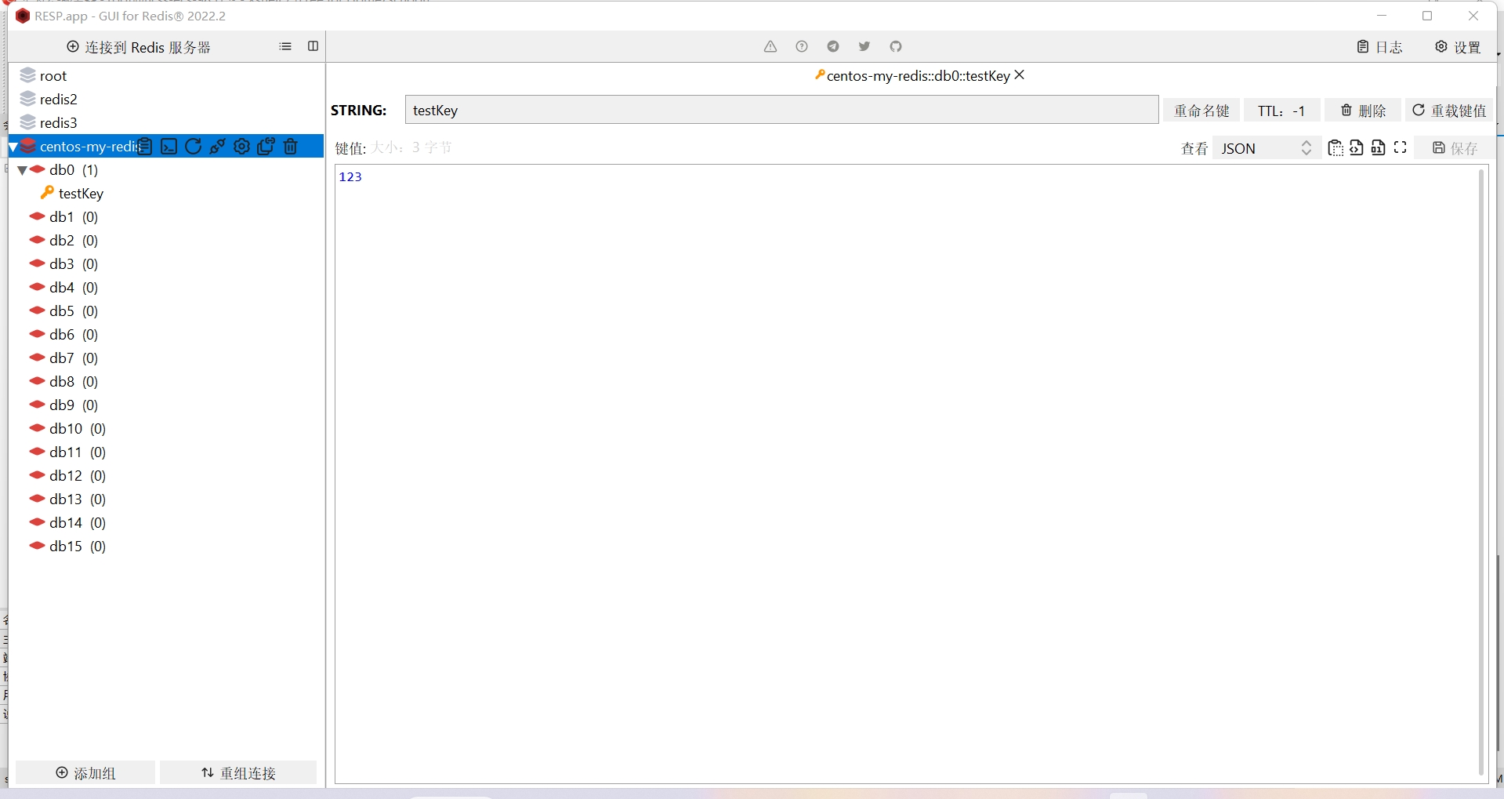Click Connect to Redis Server button

139,47
